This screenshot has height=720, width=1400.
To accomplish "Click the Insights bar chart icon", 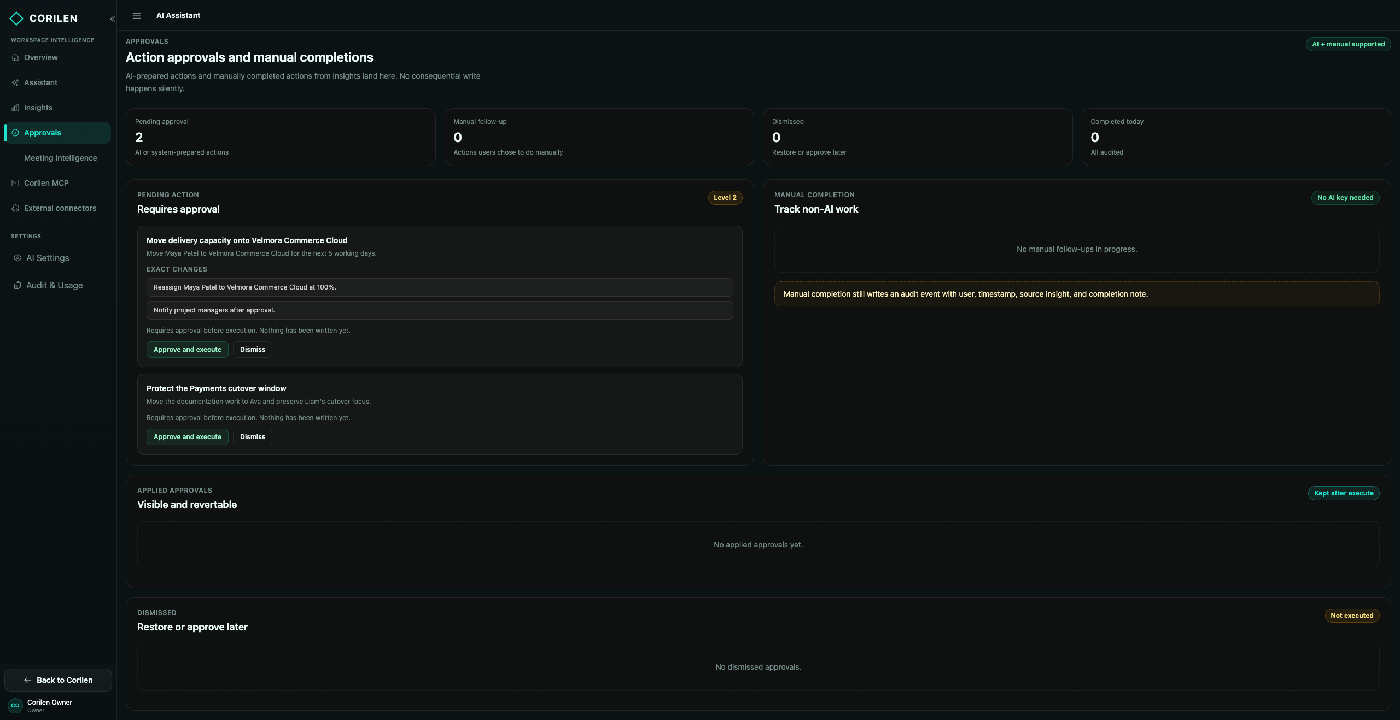I will (15, 108).
